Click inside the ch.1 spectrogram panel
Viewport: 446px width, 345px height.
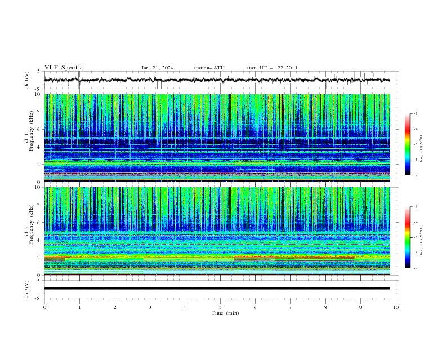tap(217, 138)
